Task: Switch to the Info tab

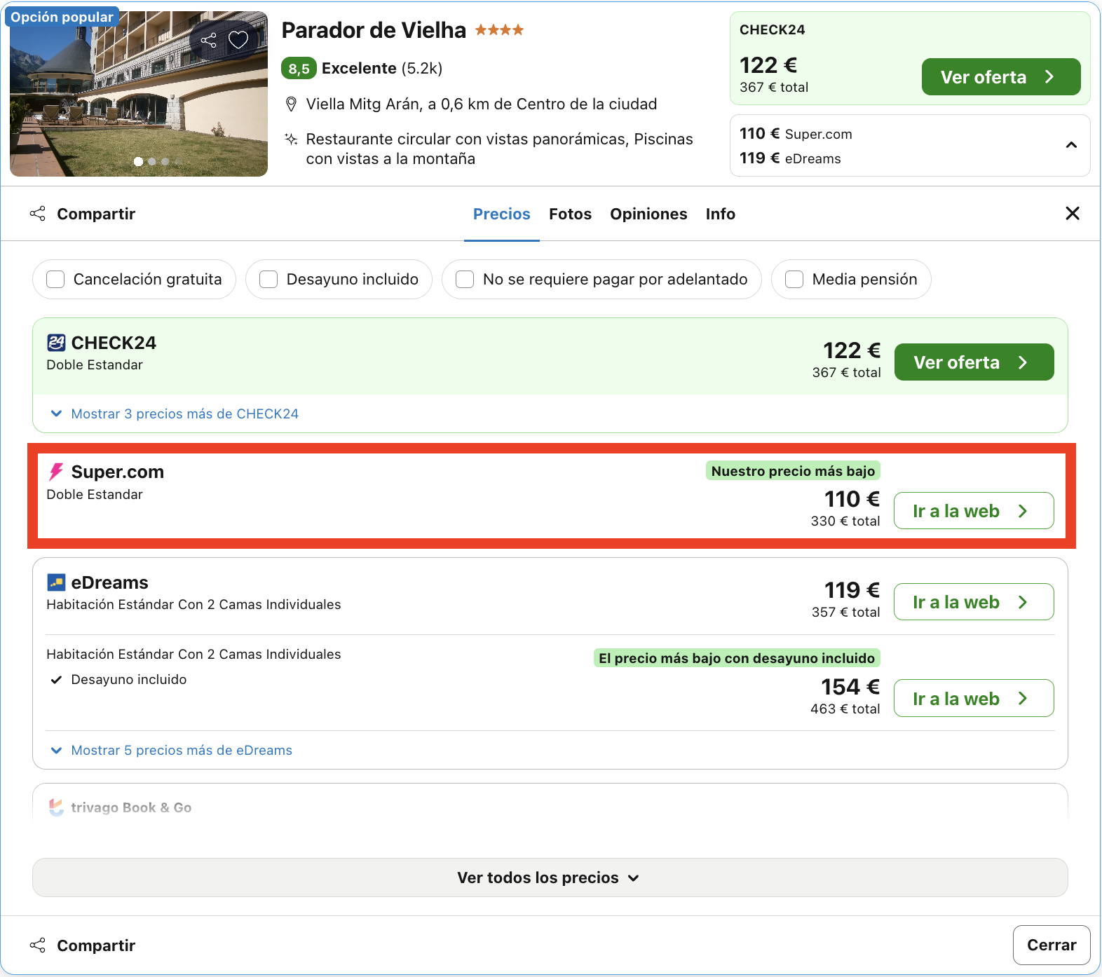Action: 721,214
